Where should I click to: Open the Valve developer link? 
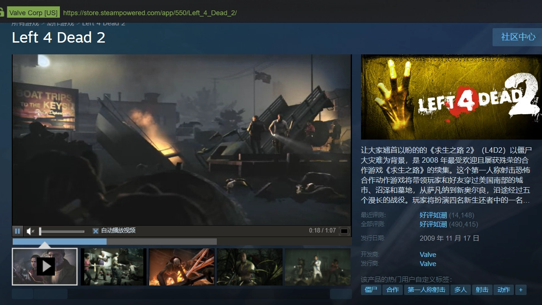pos(428,254)
